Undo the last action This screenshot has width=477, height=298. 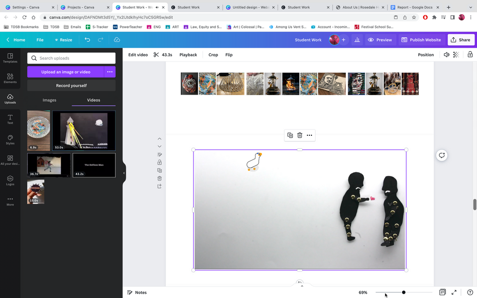point(88,40)
